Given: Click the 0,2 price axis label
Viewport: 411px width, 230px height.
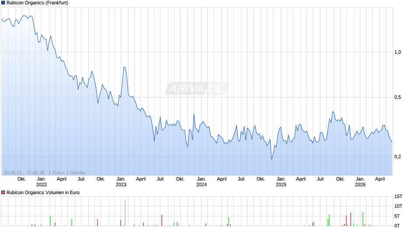Looking at the screenshot, I should (397, 157).
